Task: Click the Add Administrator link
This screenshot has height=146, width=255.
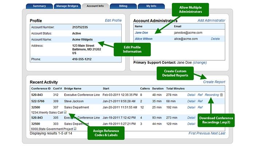Action: coord(211,20)
